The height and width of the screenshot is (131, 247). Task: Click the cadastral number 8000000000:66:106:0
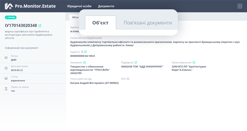point(83,56)
